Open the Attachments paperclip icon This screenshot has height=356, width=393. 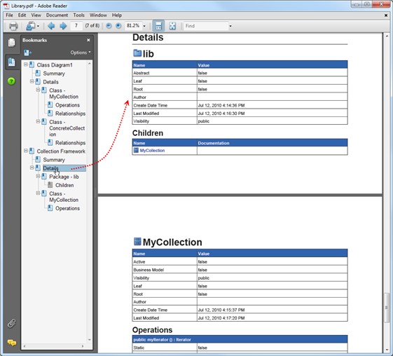(11, 323)
